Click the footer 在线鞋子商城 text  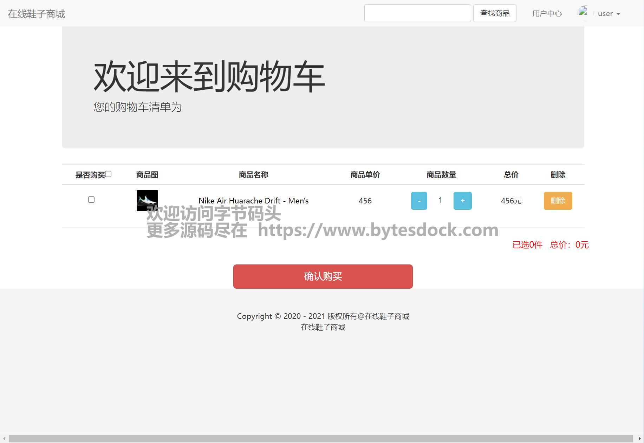(x=323, y=327)
